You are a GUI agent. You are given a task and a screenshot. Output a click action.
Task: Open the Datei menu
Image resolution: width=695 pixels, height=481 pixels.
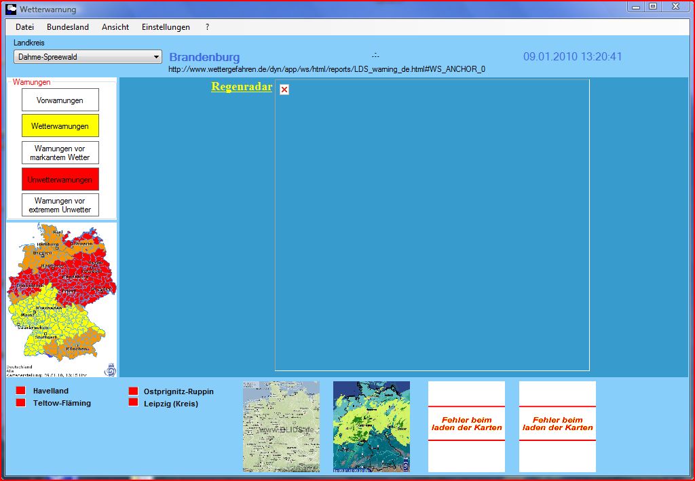[x=24, y=27]
